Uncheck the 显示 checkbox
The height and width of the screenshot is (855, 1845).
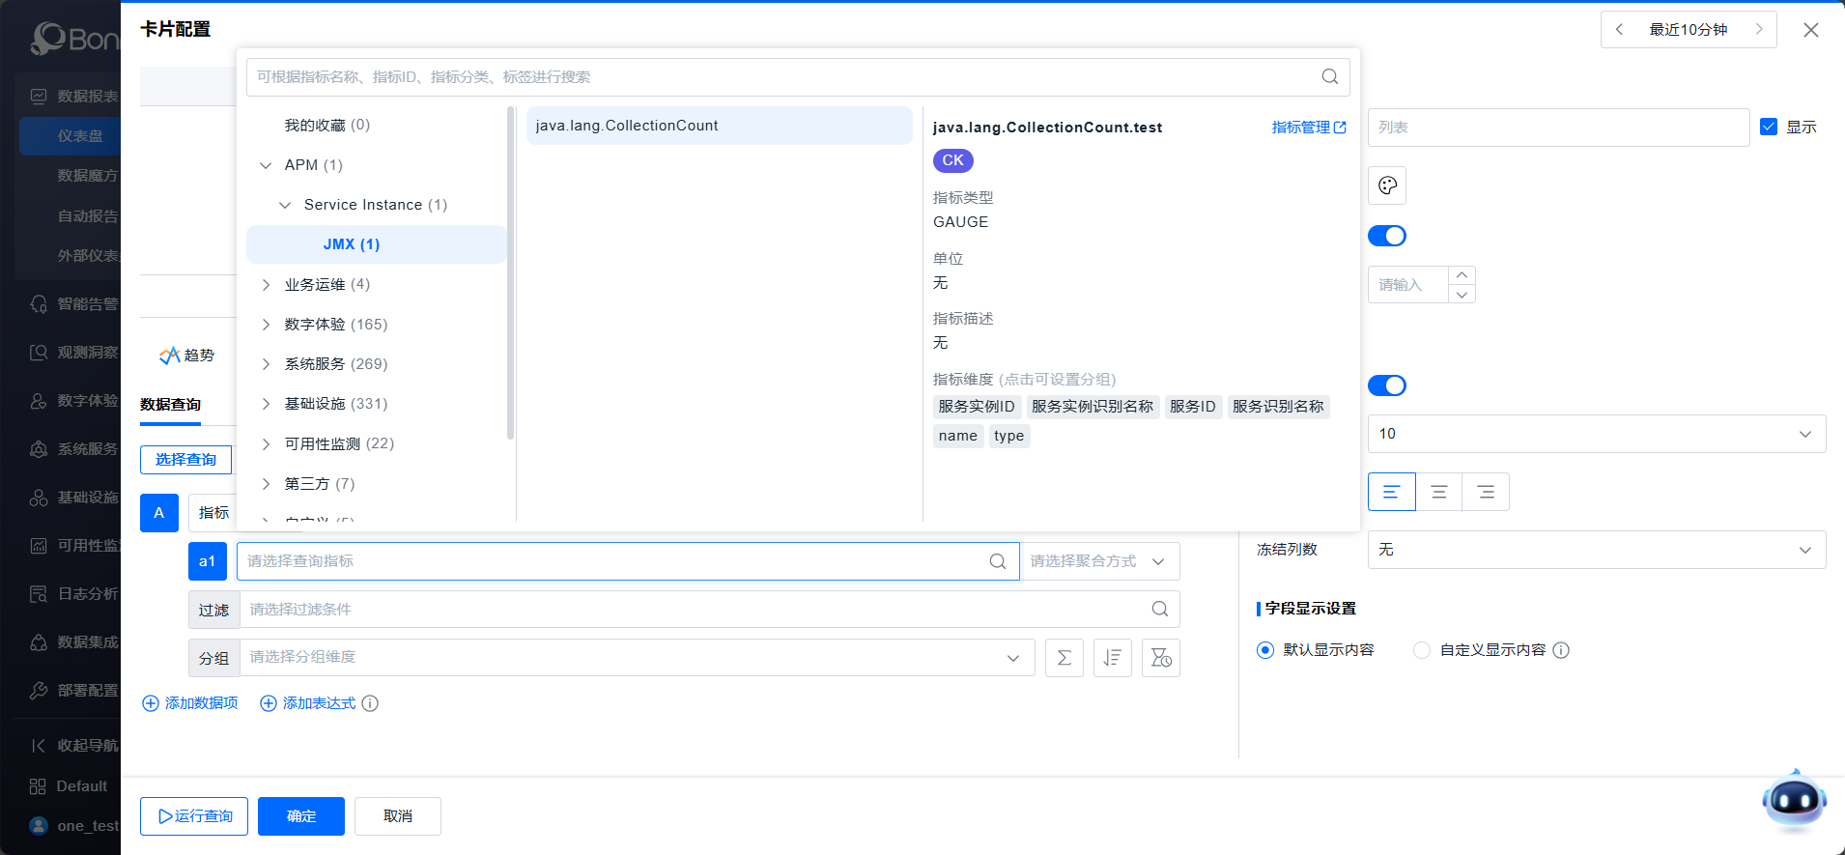tap(1769, 127)
